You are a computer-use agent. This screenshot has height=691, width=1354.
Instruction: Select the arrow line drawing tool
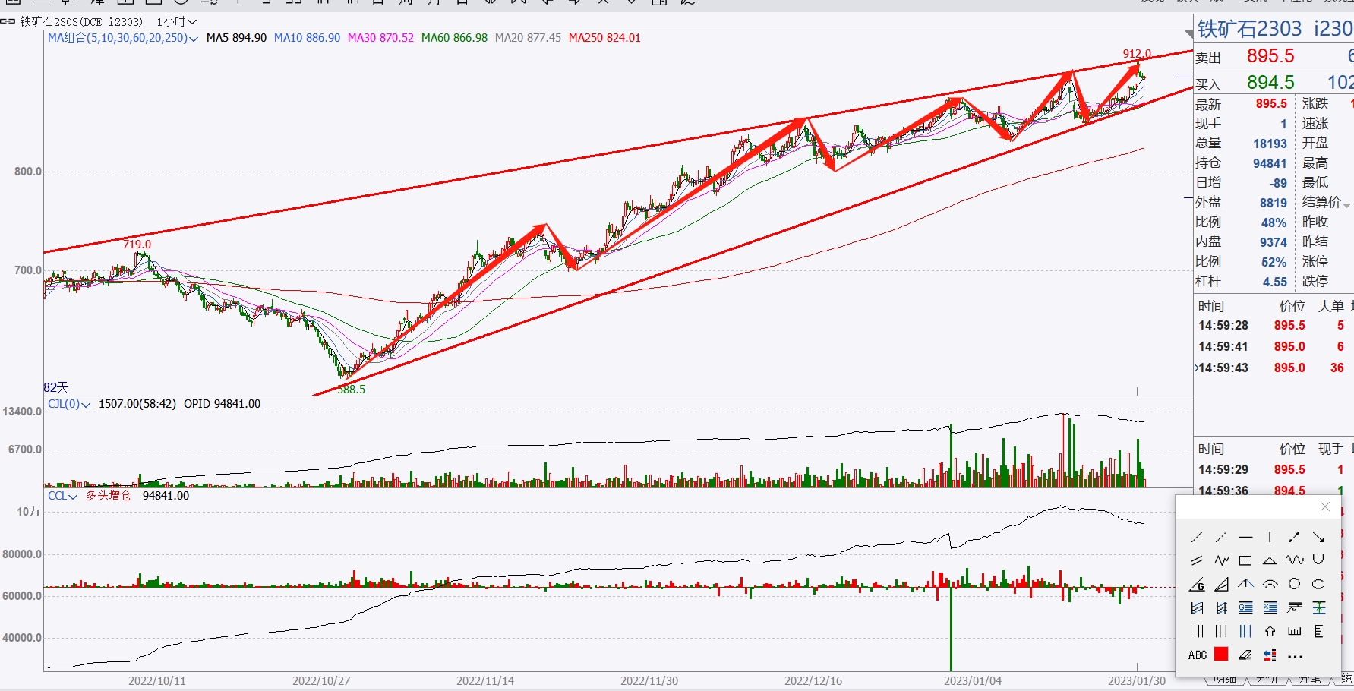tap(1318, 537)
